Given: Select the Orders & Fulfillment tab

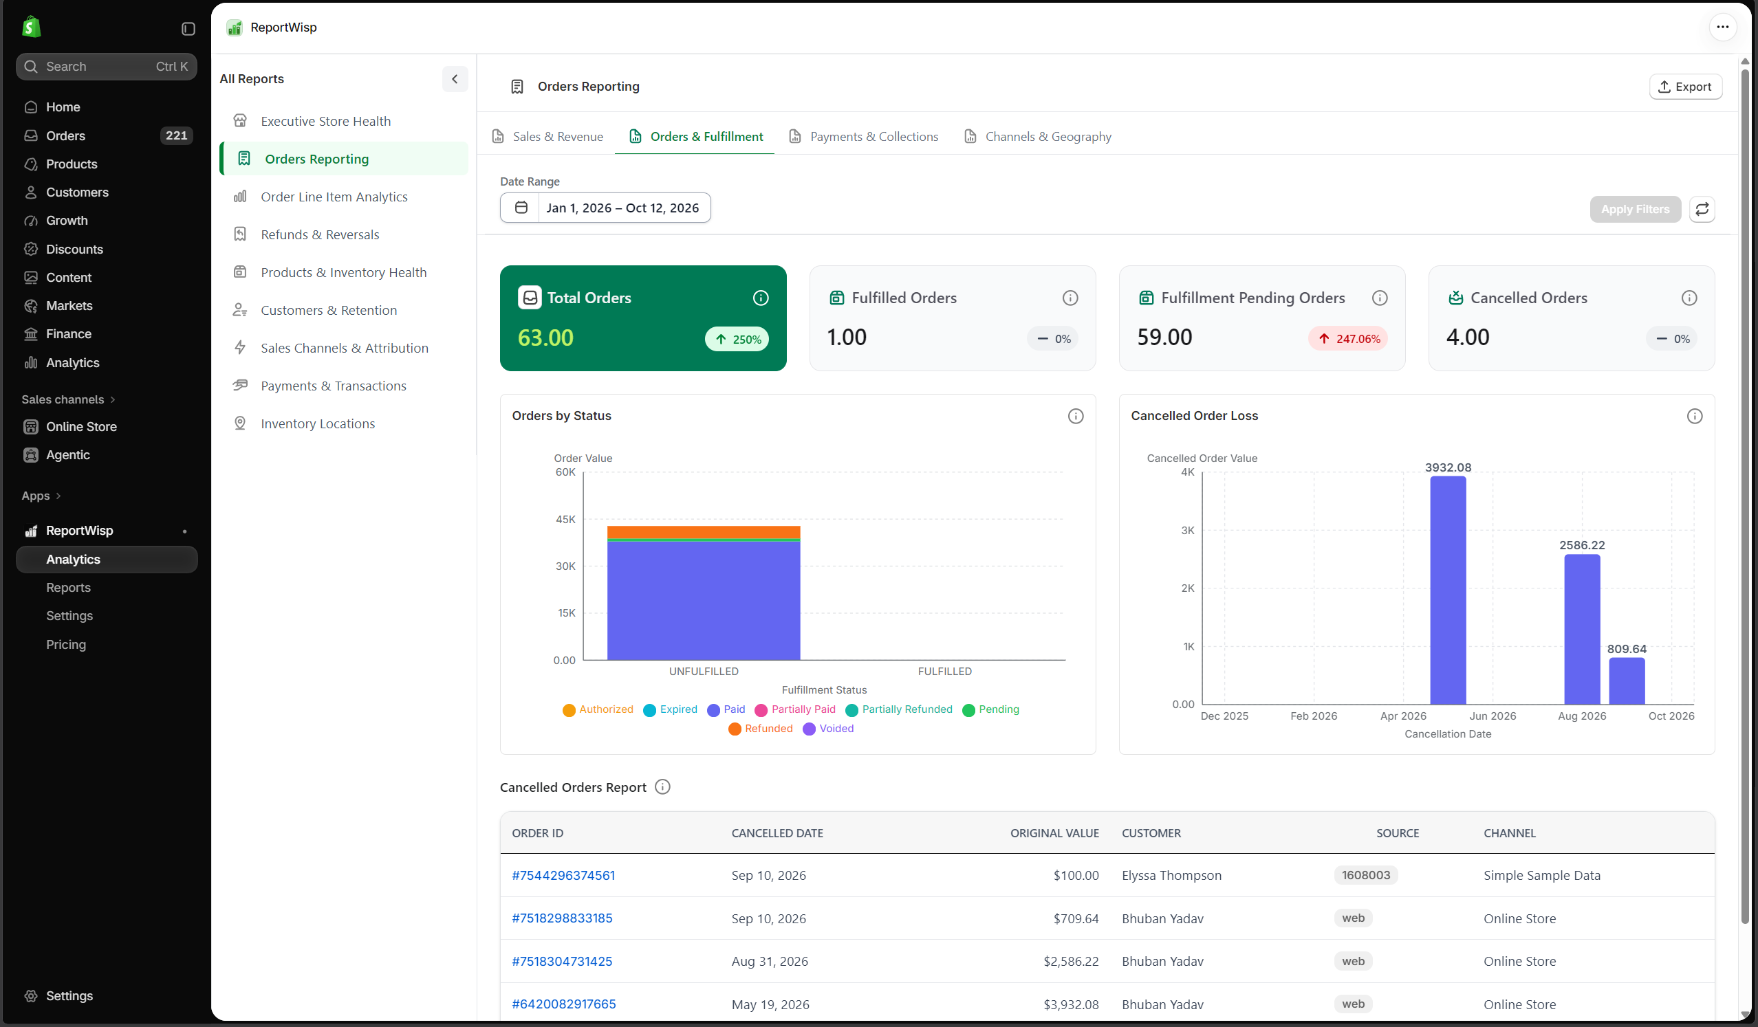Looking at the screenshot, I should click(x=695, y=137).
